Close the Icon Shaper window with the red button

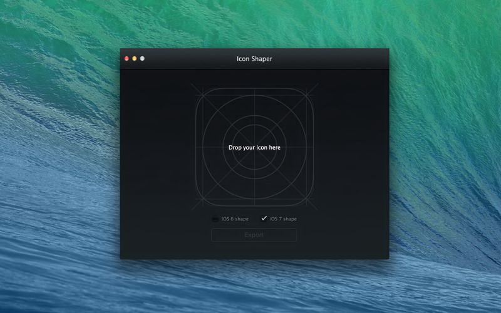[x=127, y=59]
